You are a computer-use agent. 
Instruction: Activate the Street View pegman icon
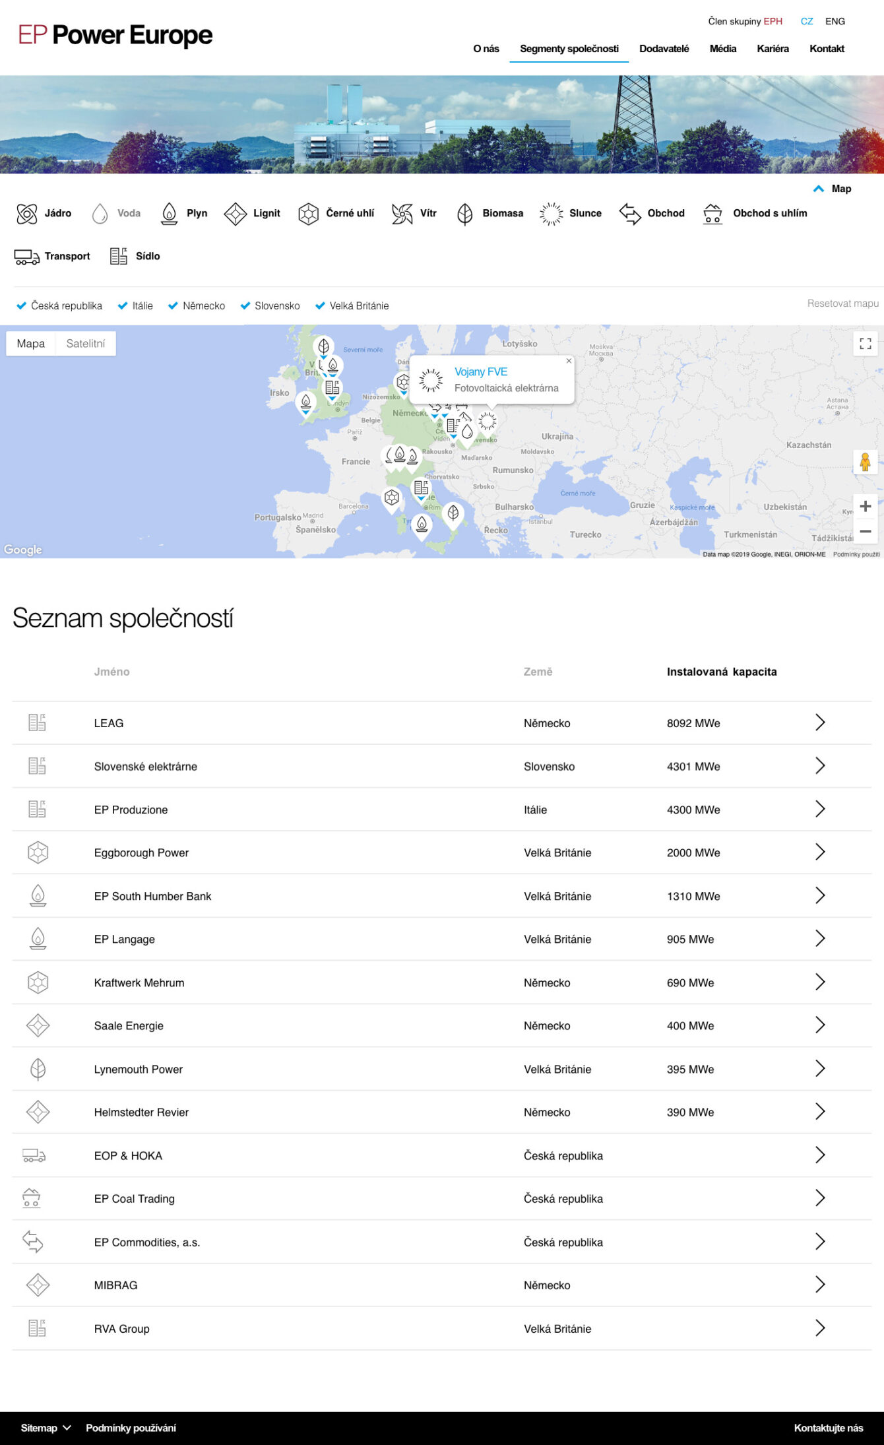pyautogui.click(x=866, y=462)
